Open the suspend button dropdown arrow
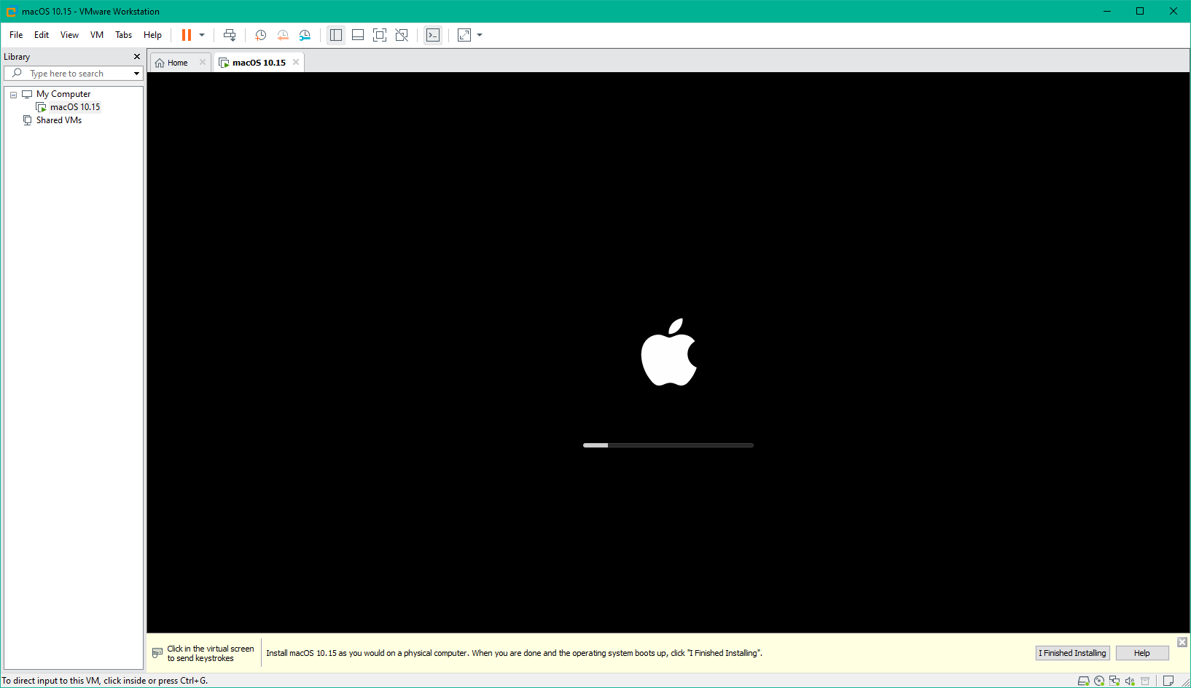Viewport: 1191px width, 688px height. [x=201, y=35]
